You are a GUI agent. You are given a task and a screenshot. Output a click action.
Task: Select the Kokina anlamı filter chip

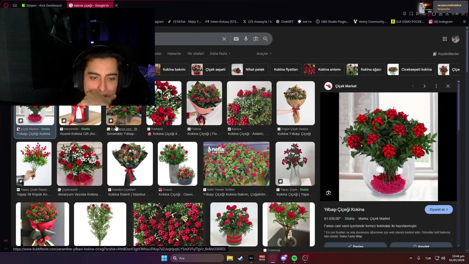[x=324, y=69]
